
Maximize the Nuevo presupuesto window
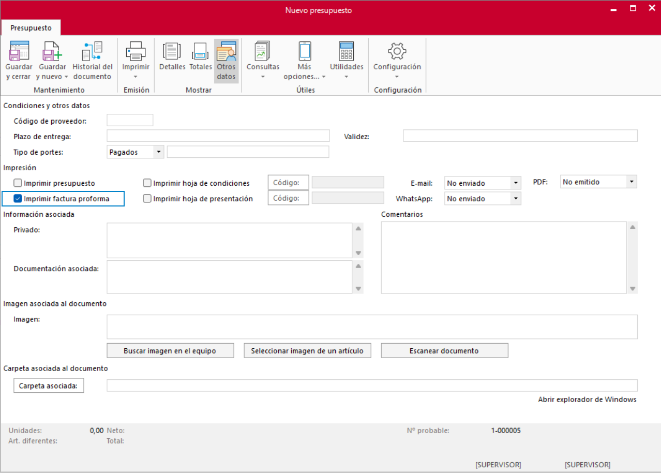[x=632, y=8]
